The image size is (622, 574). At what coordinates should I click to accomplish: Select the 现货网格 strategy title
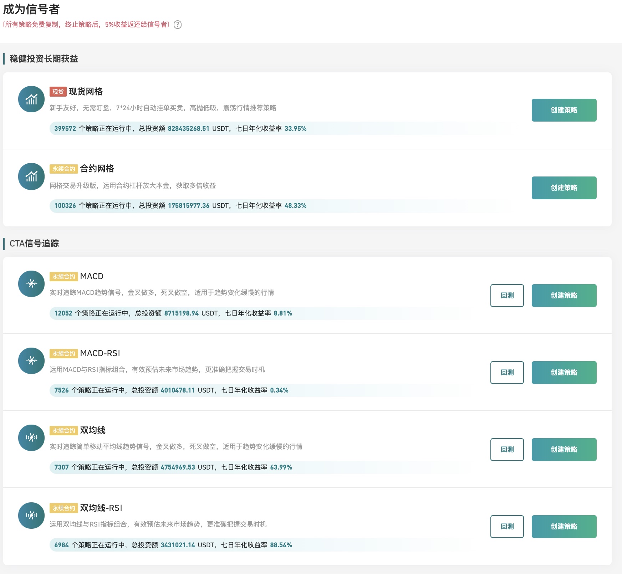coord(86,92)
